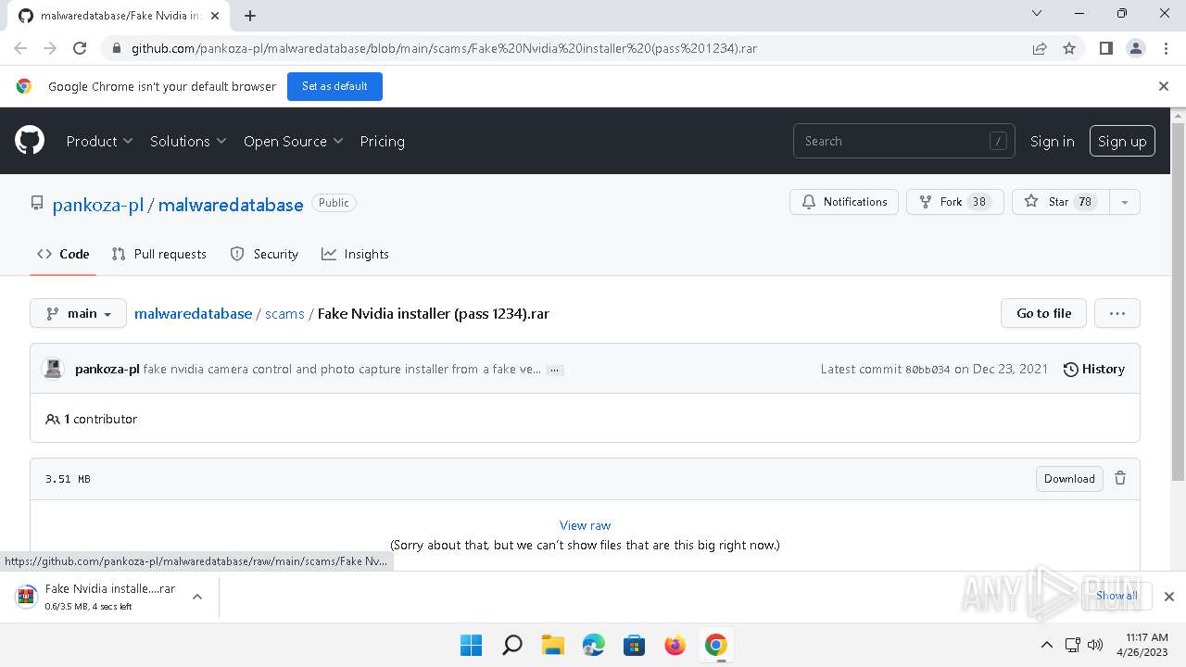The width and height of the screenshot is (1186, 667).
Task: View commit History
Action: coord(1093,369)
